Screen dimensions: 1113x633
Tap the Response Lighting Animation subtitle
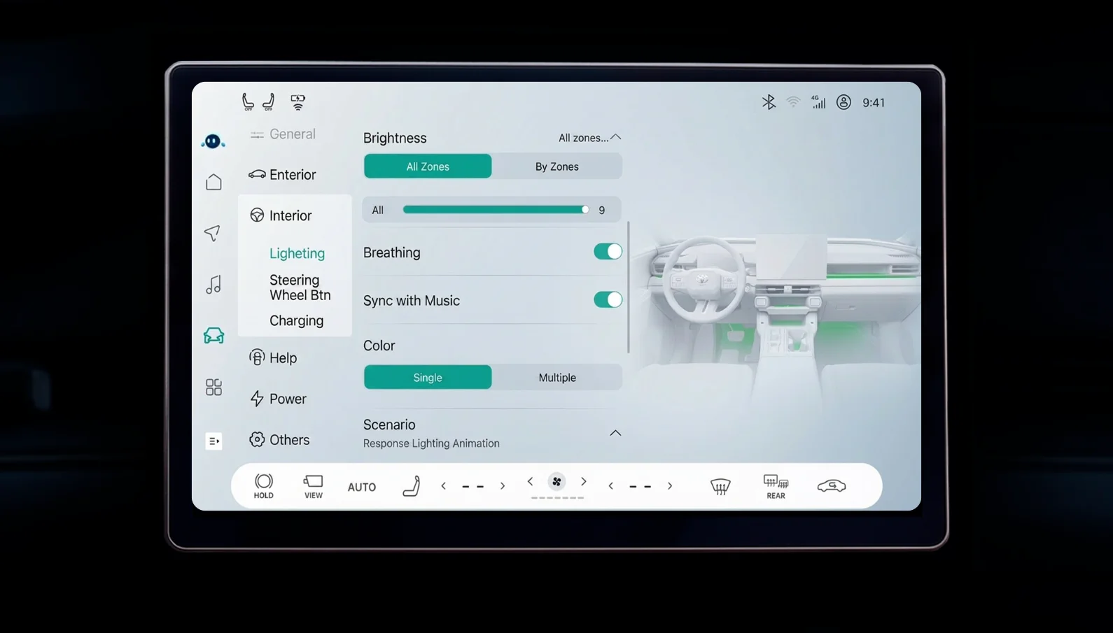tap(431, 443)
